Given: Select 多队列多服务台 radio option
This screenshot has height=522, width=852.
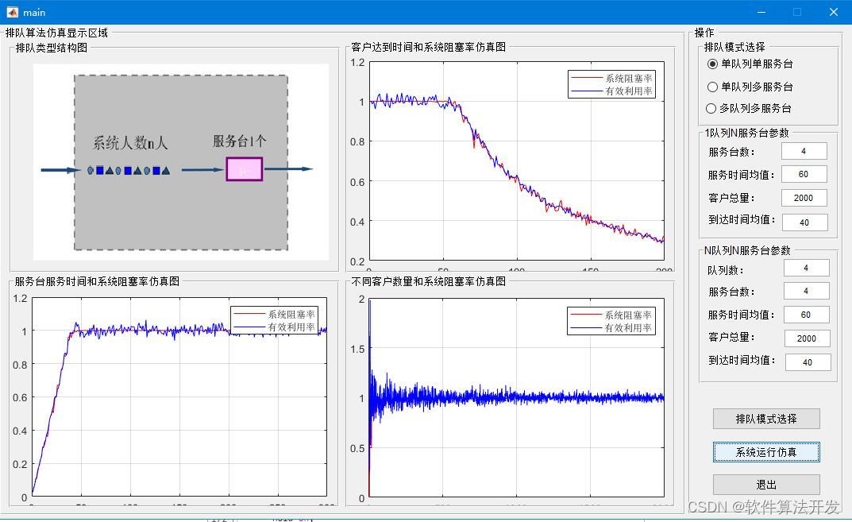Looking at the screenshot, I should point(749,108).
